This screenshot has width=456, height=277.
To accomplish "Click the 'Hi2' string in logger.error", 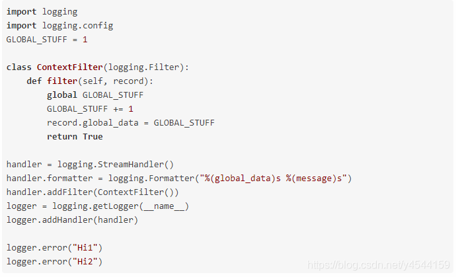I will 85,262.
